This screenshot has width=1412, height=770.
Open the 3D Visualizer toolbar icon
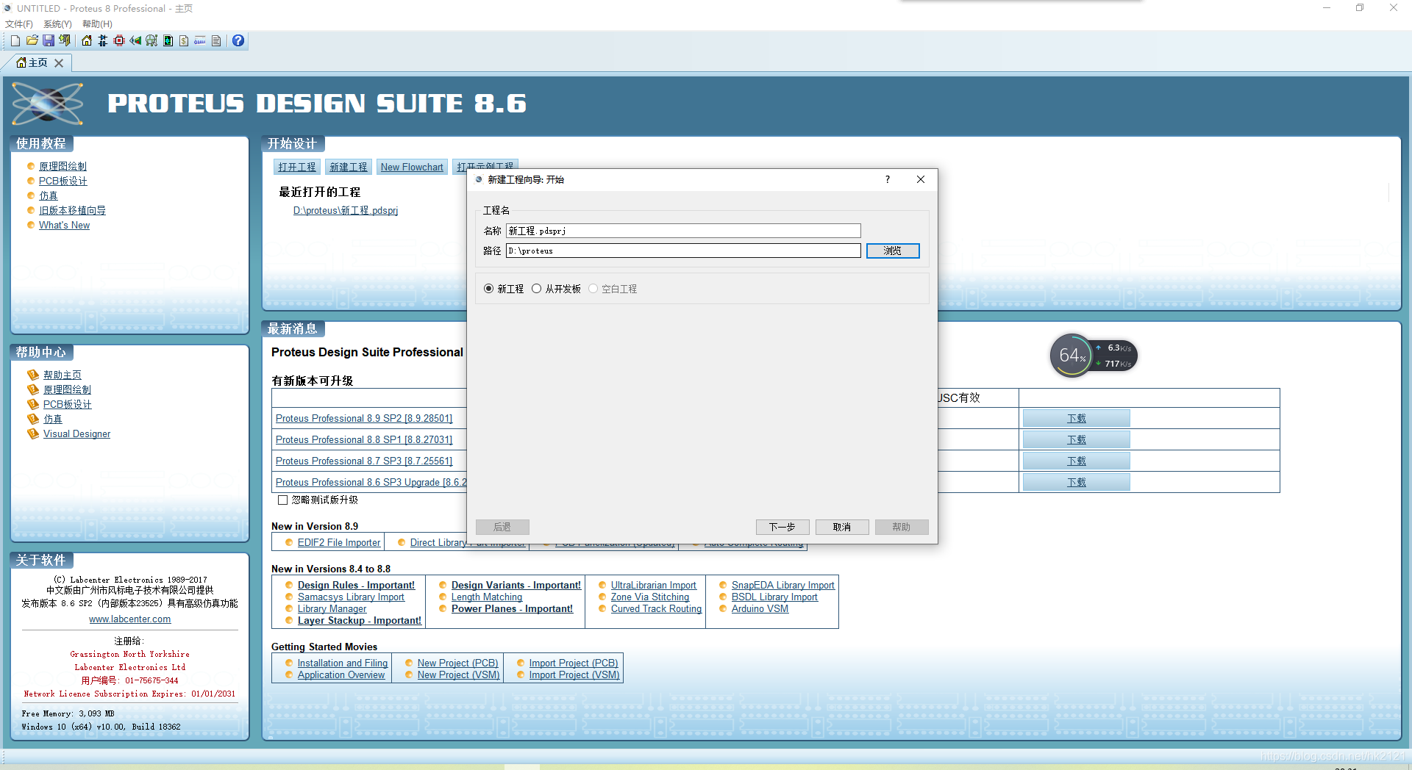(x=135, y=40)
